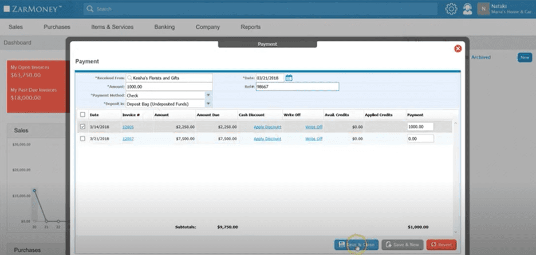Open the Reports menu
Screen dimensions: 536x255
click(x=251, y=27)
